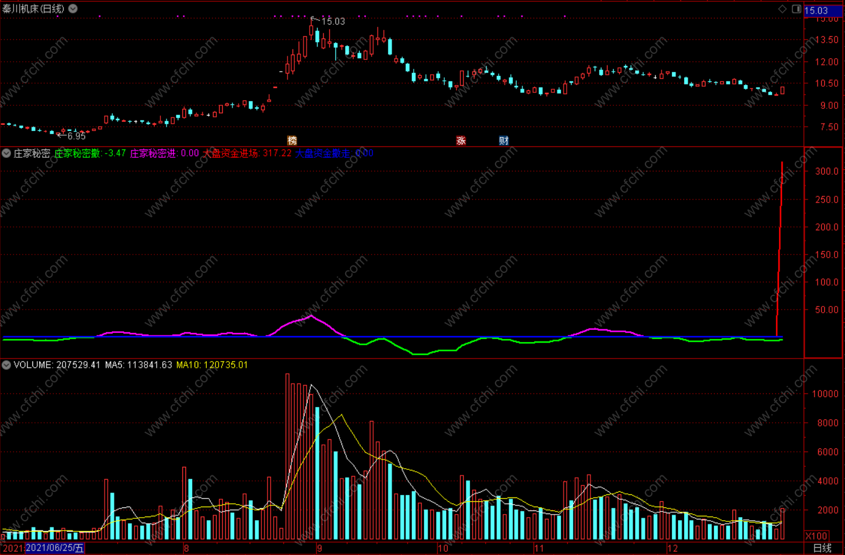Click the VOLUME 207529.41 label
Image resolution: width=845 pixels, height=555 pixels.
tap(57, 365)
